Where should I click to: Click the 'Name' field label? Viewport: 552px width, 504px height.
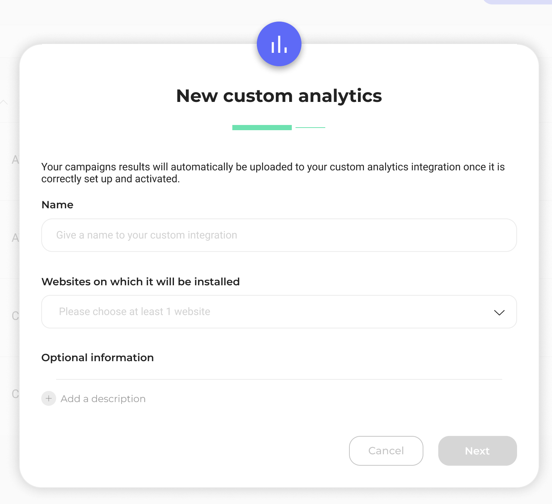tap(57, 205)
